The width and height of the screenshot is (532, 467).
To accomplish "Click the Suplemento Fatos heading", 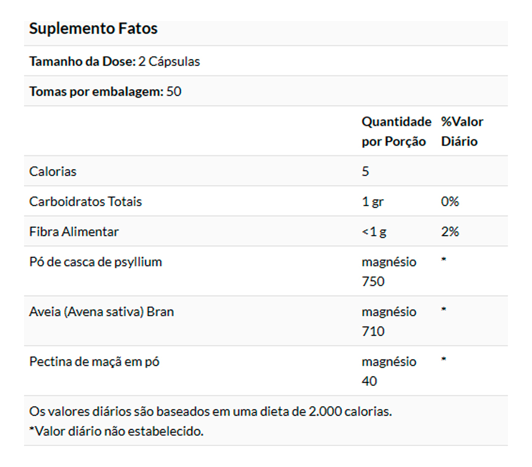I will pyautogui.click(x=93, y=29).
